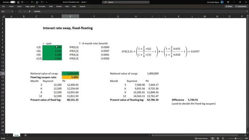This screenshot has width=249, height=140.
Task: Switch to Page Layout view icon
Action: point(218,138)
